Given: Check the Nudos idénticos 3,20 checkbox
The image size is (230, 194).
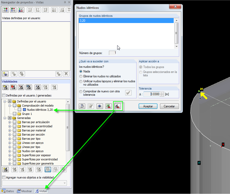Looking at the screenshot, I should coord(20,110).
